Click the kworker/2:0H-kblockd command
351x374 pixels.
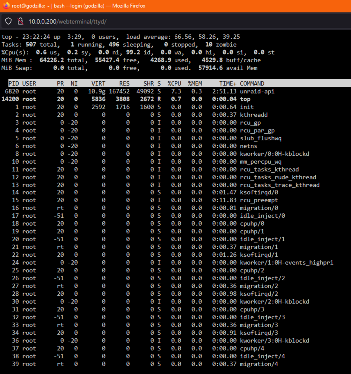click(274, 302)
